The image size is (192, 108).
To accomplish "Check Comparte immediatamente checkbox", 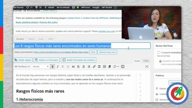I will (x=159, y=52).
